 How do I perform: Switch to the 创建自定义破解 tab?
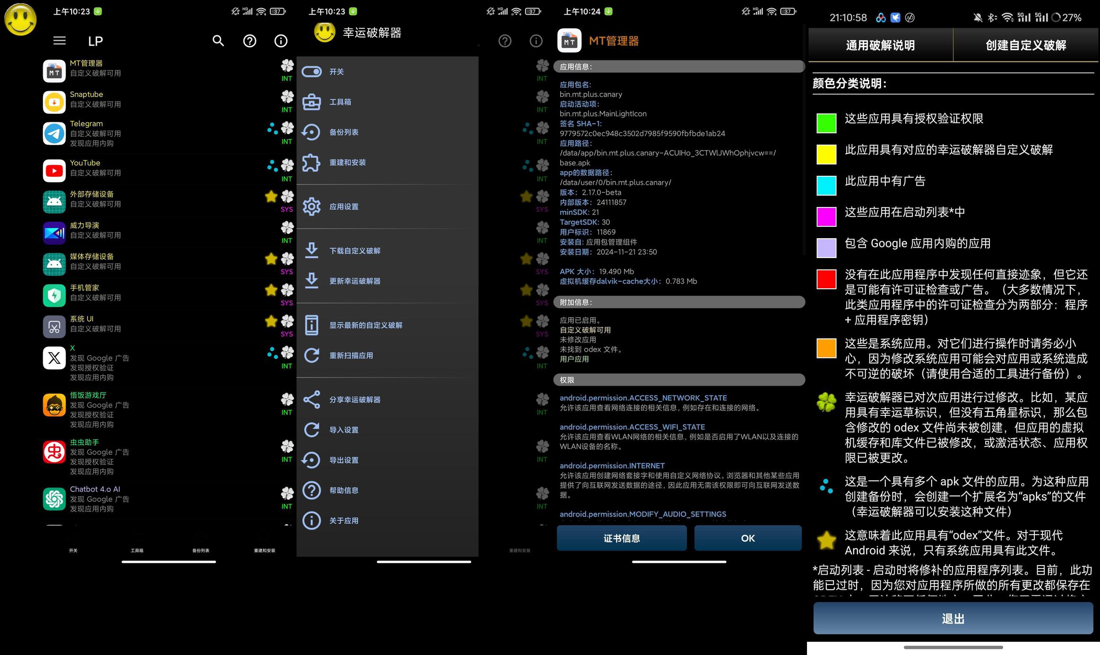pos(1025,45)
